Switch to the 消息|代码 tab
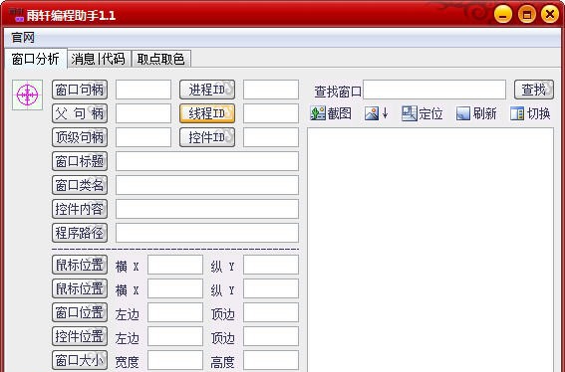This screenshot has width=565, height=372. [98, 59]
